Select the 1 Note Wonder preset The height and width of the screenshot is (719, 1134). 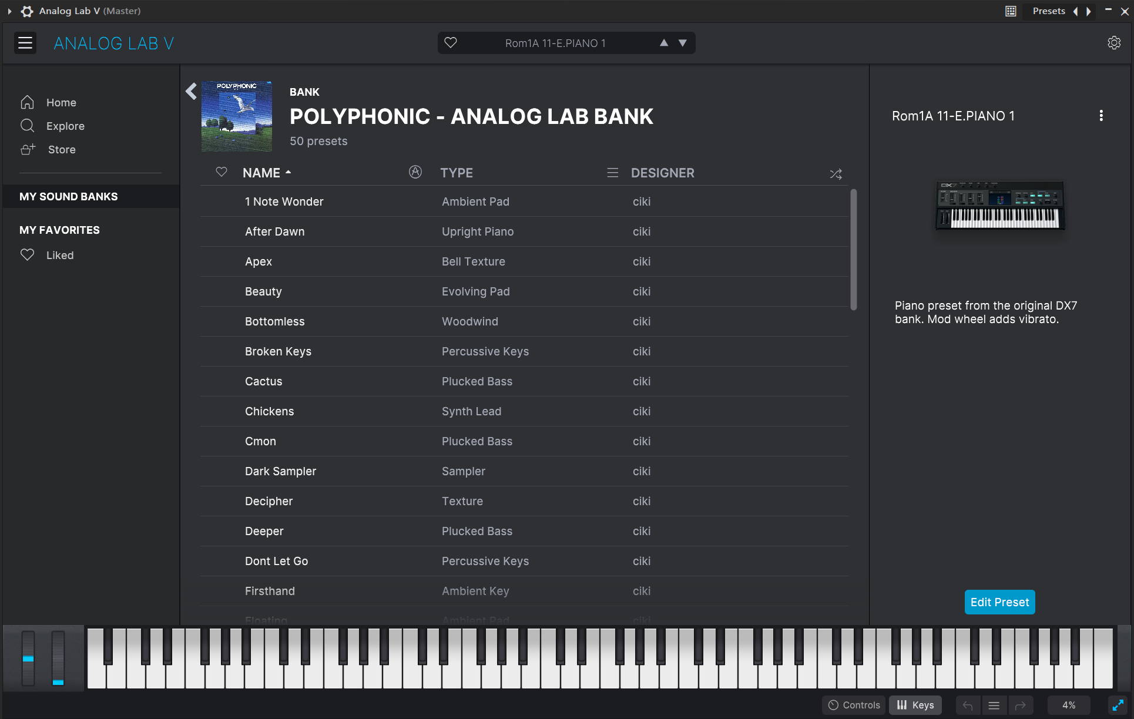coord(524,201)
